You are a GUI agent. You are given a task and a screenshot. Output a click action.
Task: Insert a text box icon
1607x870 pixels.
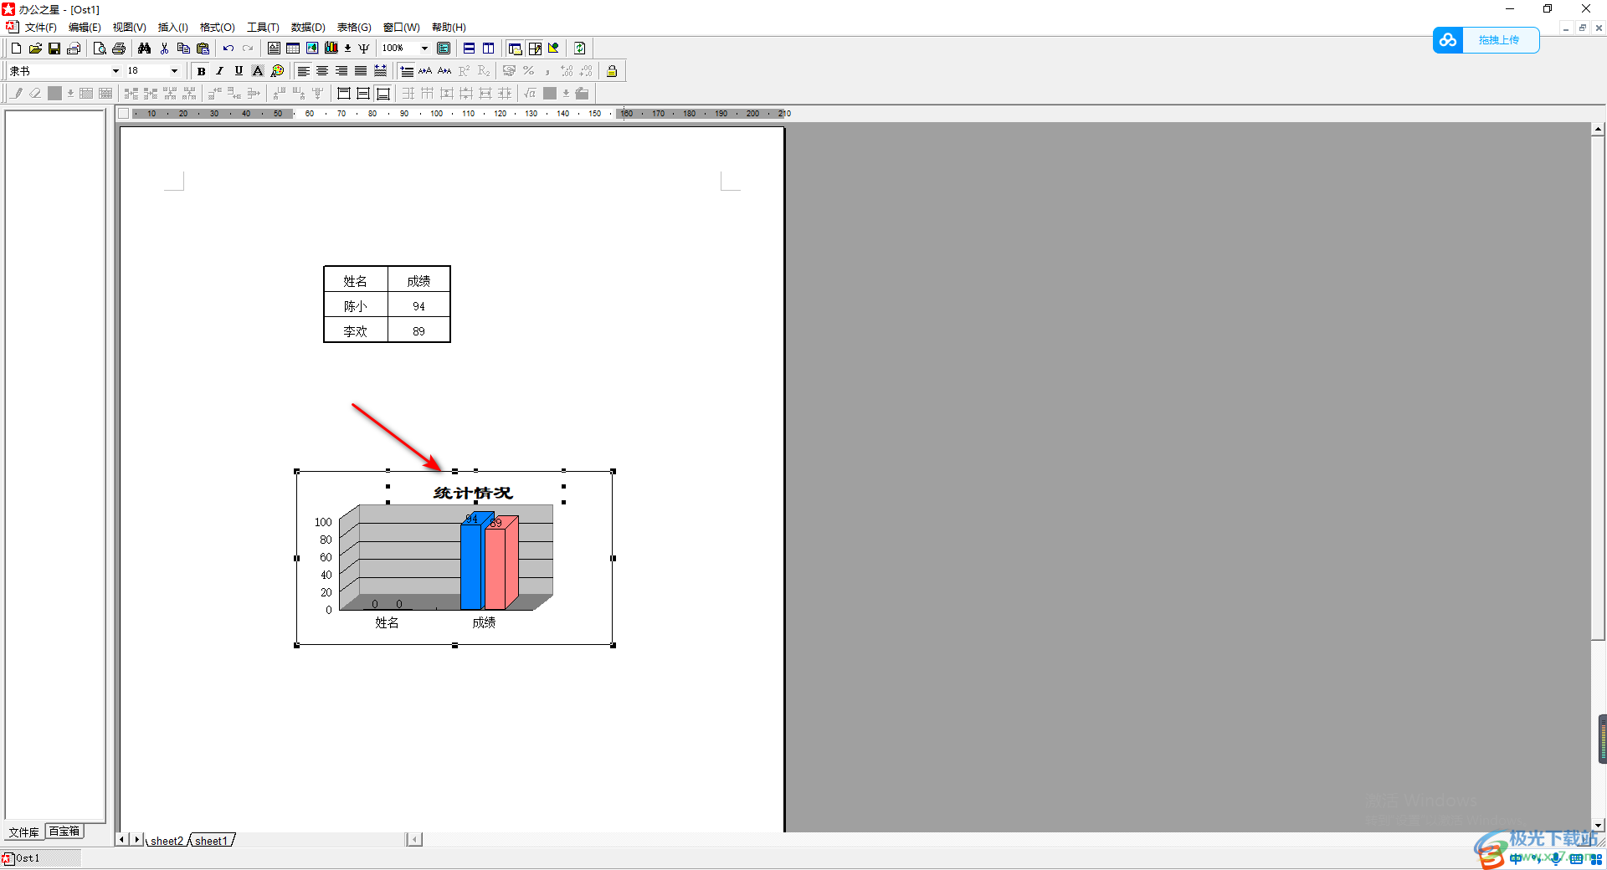[274, 49]
